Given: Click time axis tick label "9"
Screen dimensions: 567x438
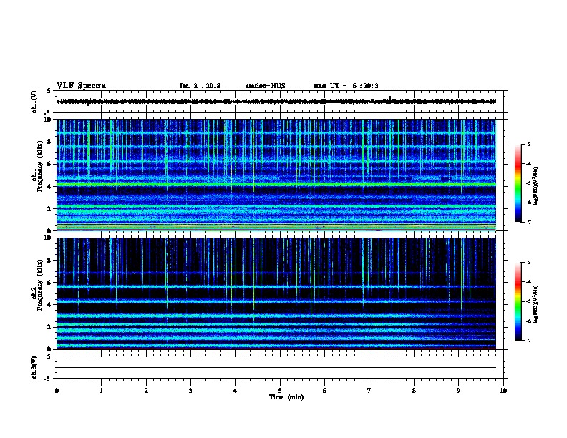Looking at the screenshot, I should click(x=458, y=390).
